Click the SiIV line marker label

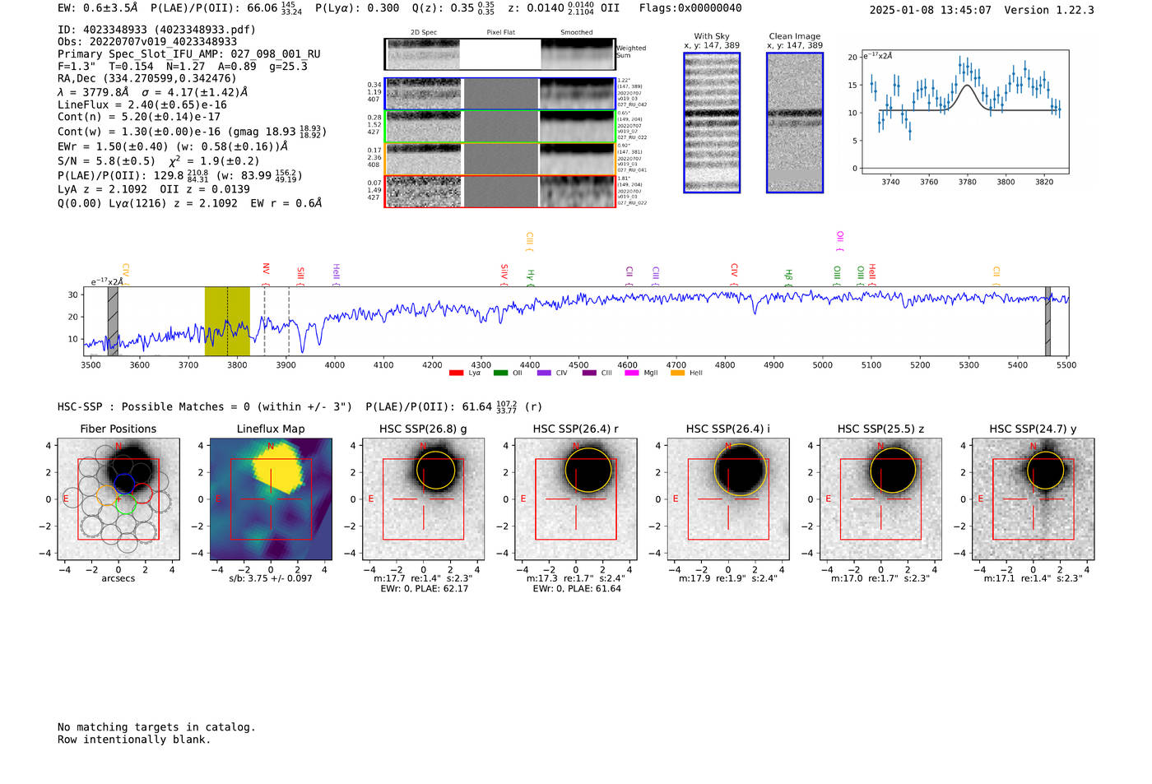(504, 271)
